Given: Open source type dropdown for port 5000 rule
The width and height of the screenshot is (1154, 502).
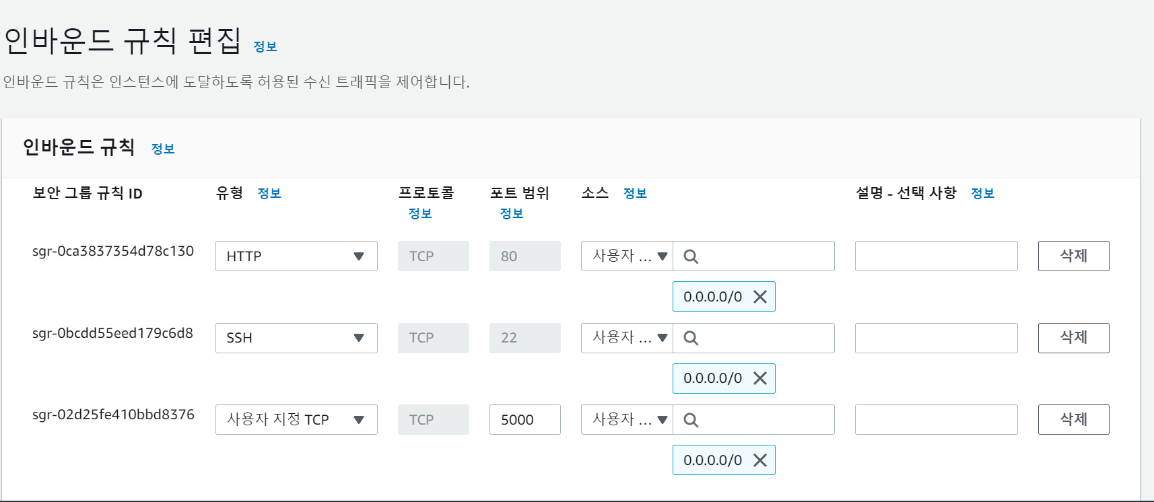Looking at the screenshot, I should (x=627, y=419).
